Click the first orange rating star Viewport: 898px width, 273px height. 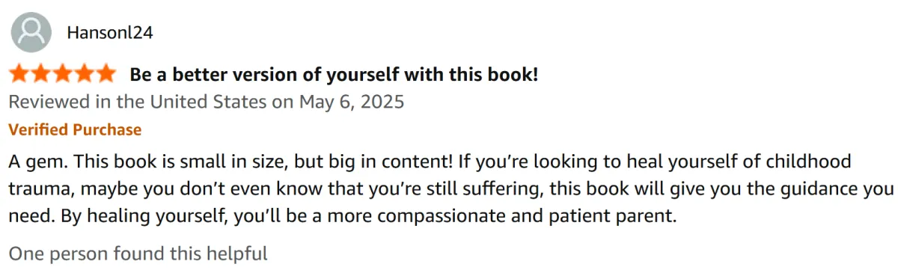(19, 73)
